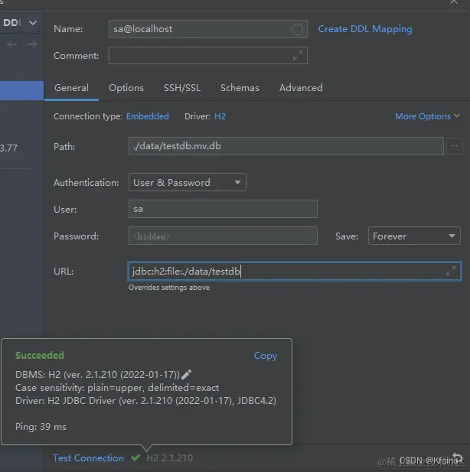Viewport: 470px width, 472px height.
Task: Open the DDL dropdown chevron
Action: 33,23
